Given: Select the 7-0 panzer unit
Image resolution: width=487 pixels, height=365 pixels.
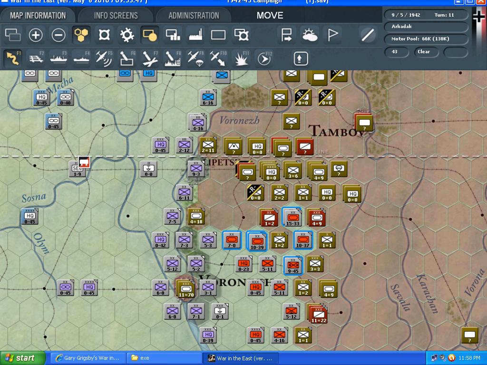Looking at the screenshot, I should 232,240.
